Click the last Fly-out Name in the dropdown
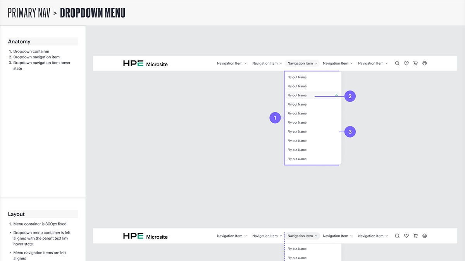Screen dimensions: 465x261 [x=297, y=159]
